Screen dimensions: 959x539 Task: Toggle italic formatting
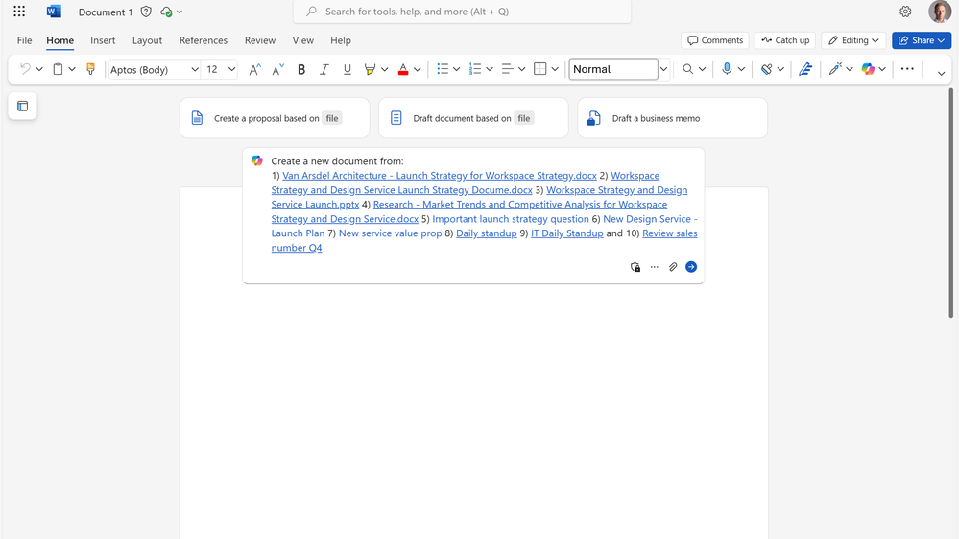[324, 69]
